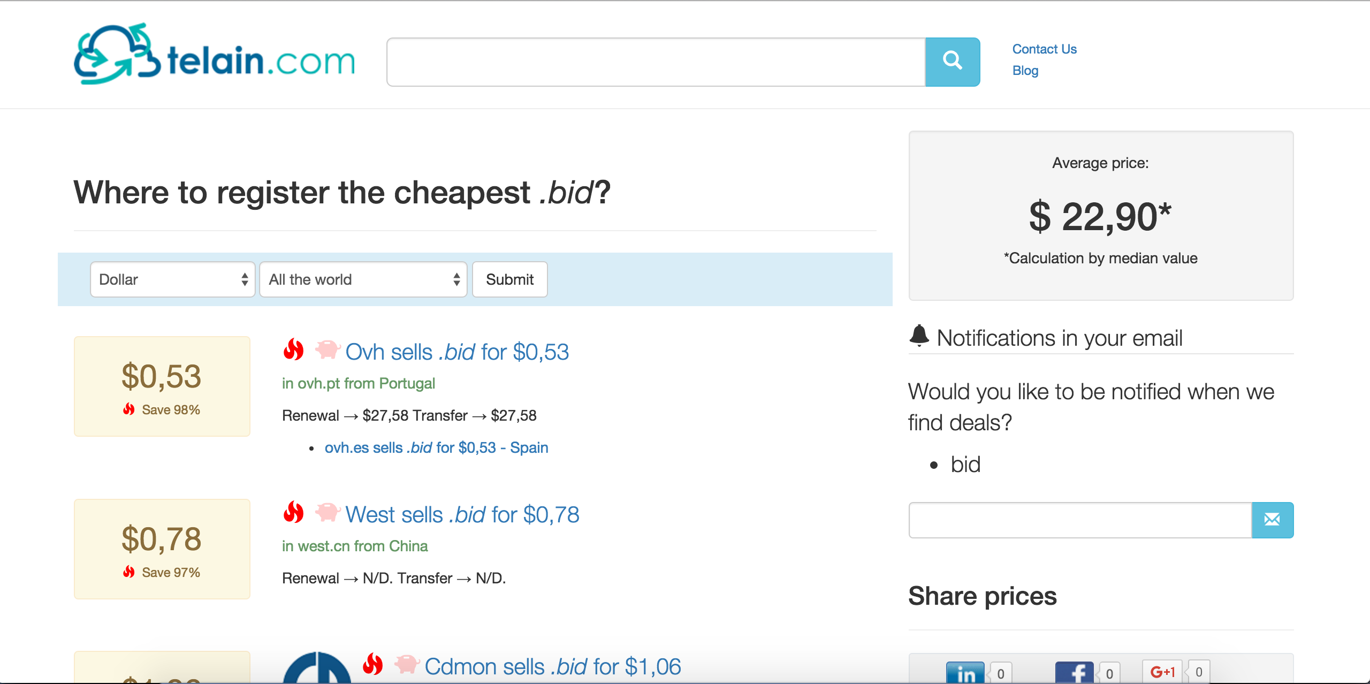Click the LinkedIn share icon
The height and width of the screenshot is (684, 1370).
pyautogui.click(x=965, y=672)
